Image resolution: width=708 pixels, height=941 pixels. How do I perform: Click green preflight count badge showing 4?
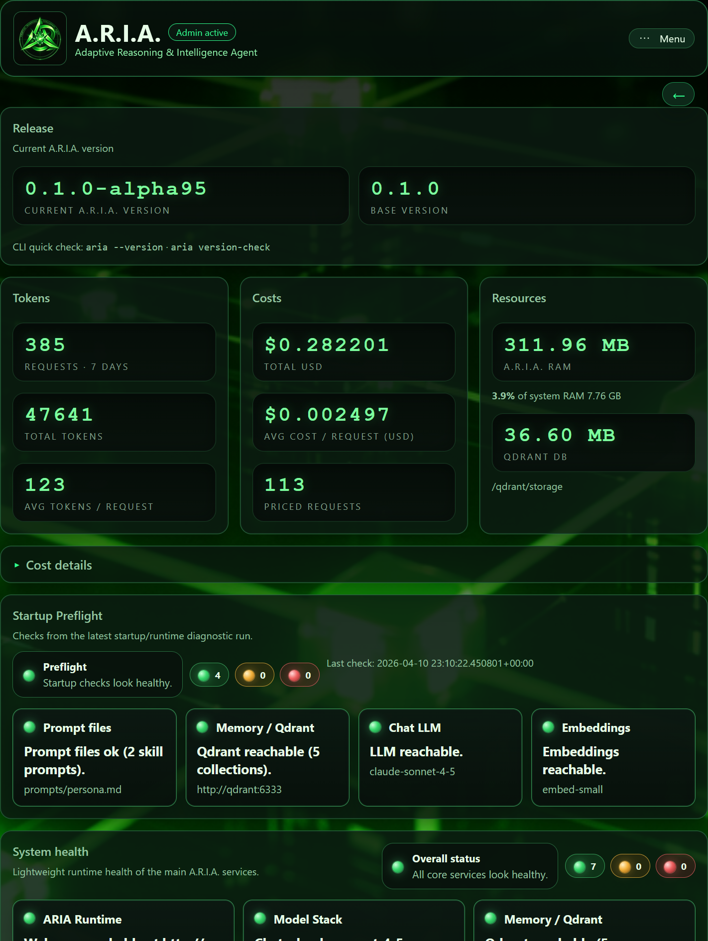209,675
